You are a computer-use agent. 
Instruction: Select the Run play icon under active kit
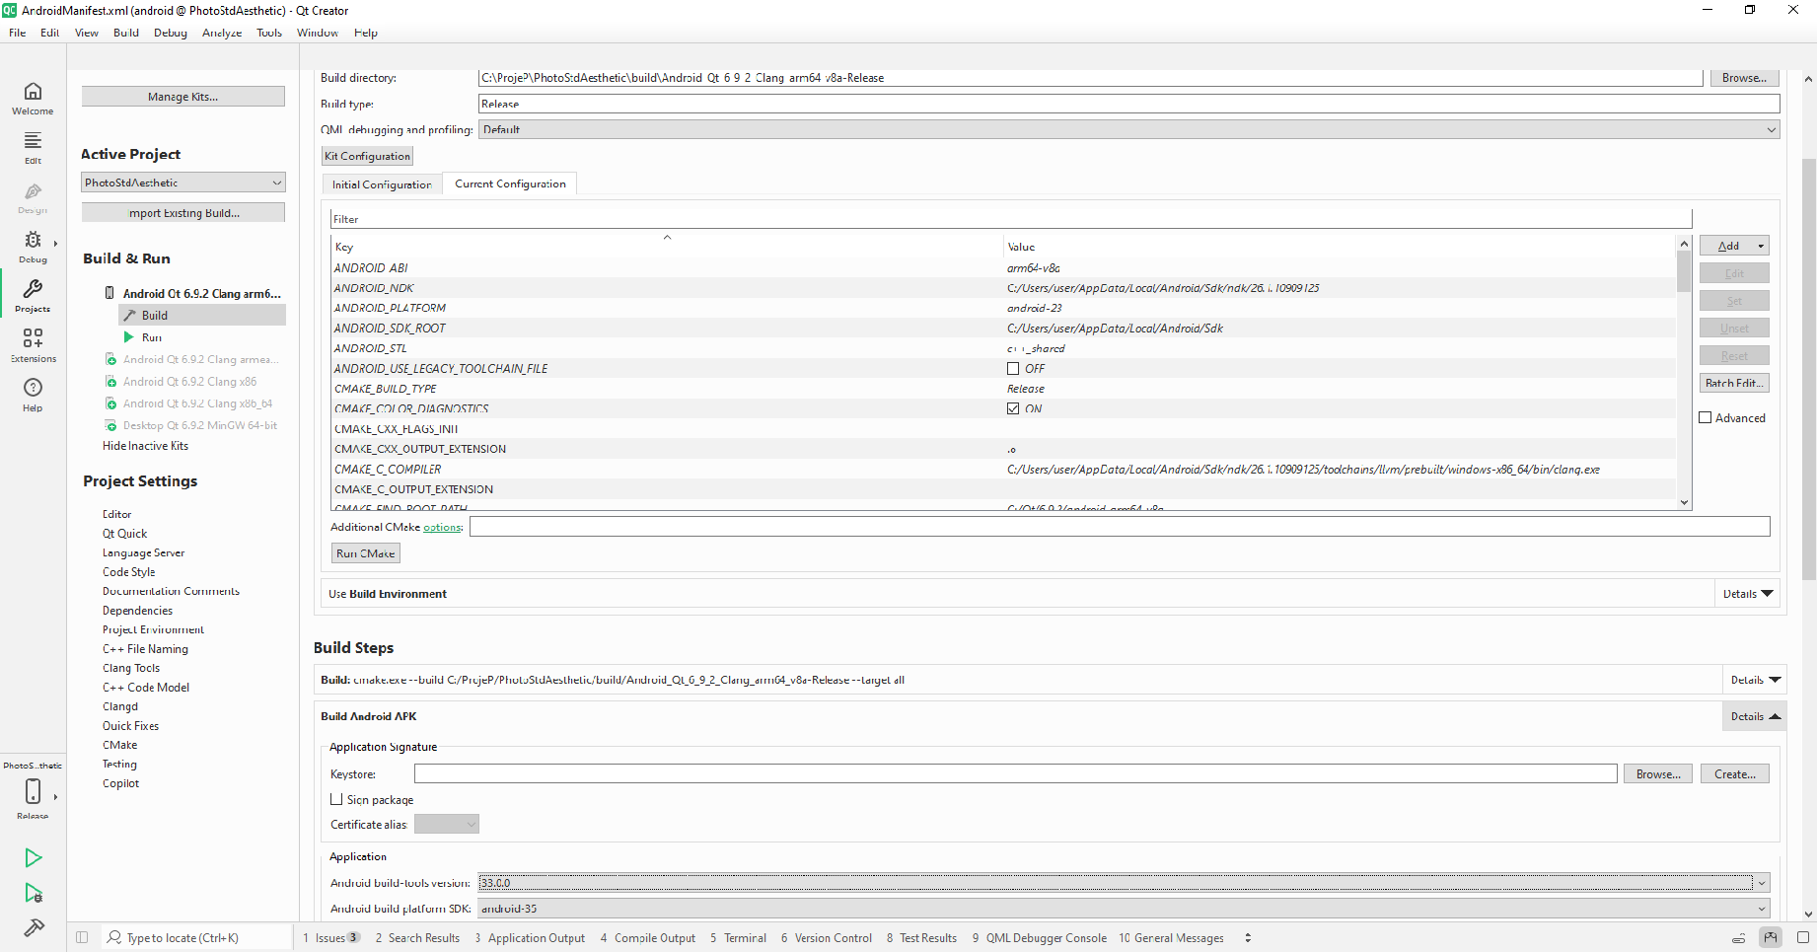128,336
